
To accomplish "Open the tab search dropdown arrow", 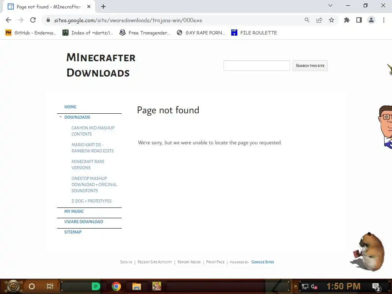I will pyautogui.click(x=330, y=5).
